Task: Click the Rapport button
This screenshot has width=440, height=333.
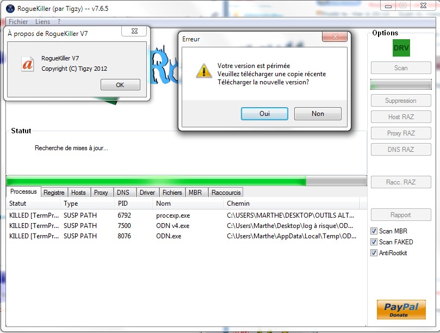Action: coord(401,215)
